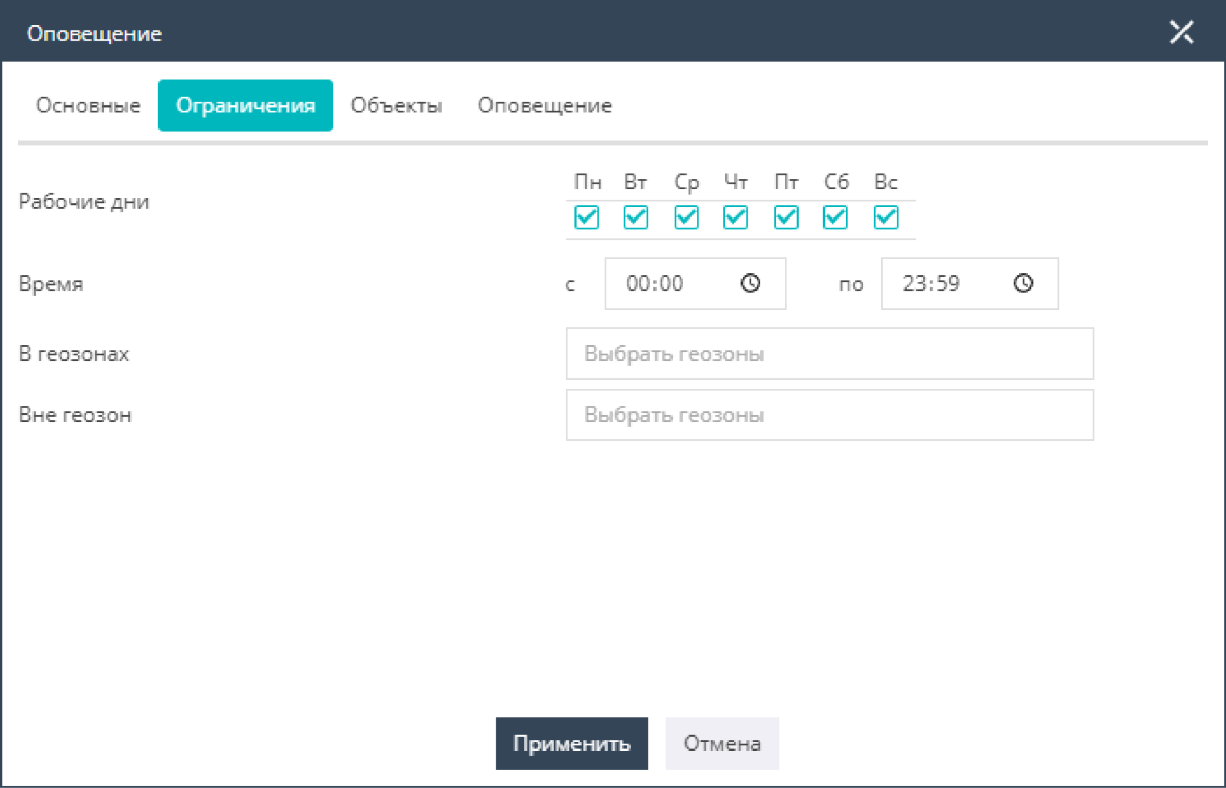Click the Отмена button
This screenshot has width=1226, height=788.
coord(722,743)
